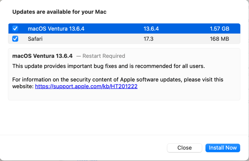This screenshot has height=161, width=249.
Task: Click the bold macOS Ventura title in details
Action: pyautogui.click(x=42, y=56)
